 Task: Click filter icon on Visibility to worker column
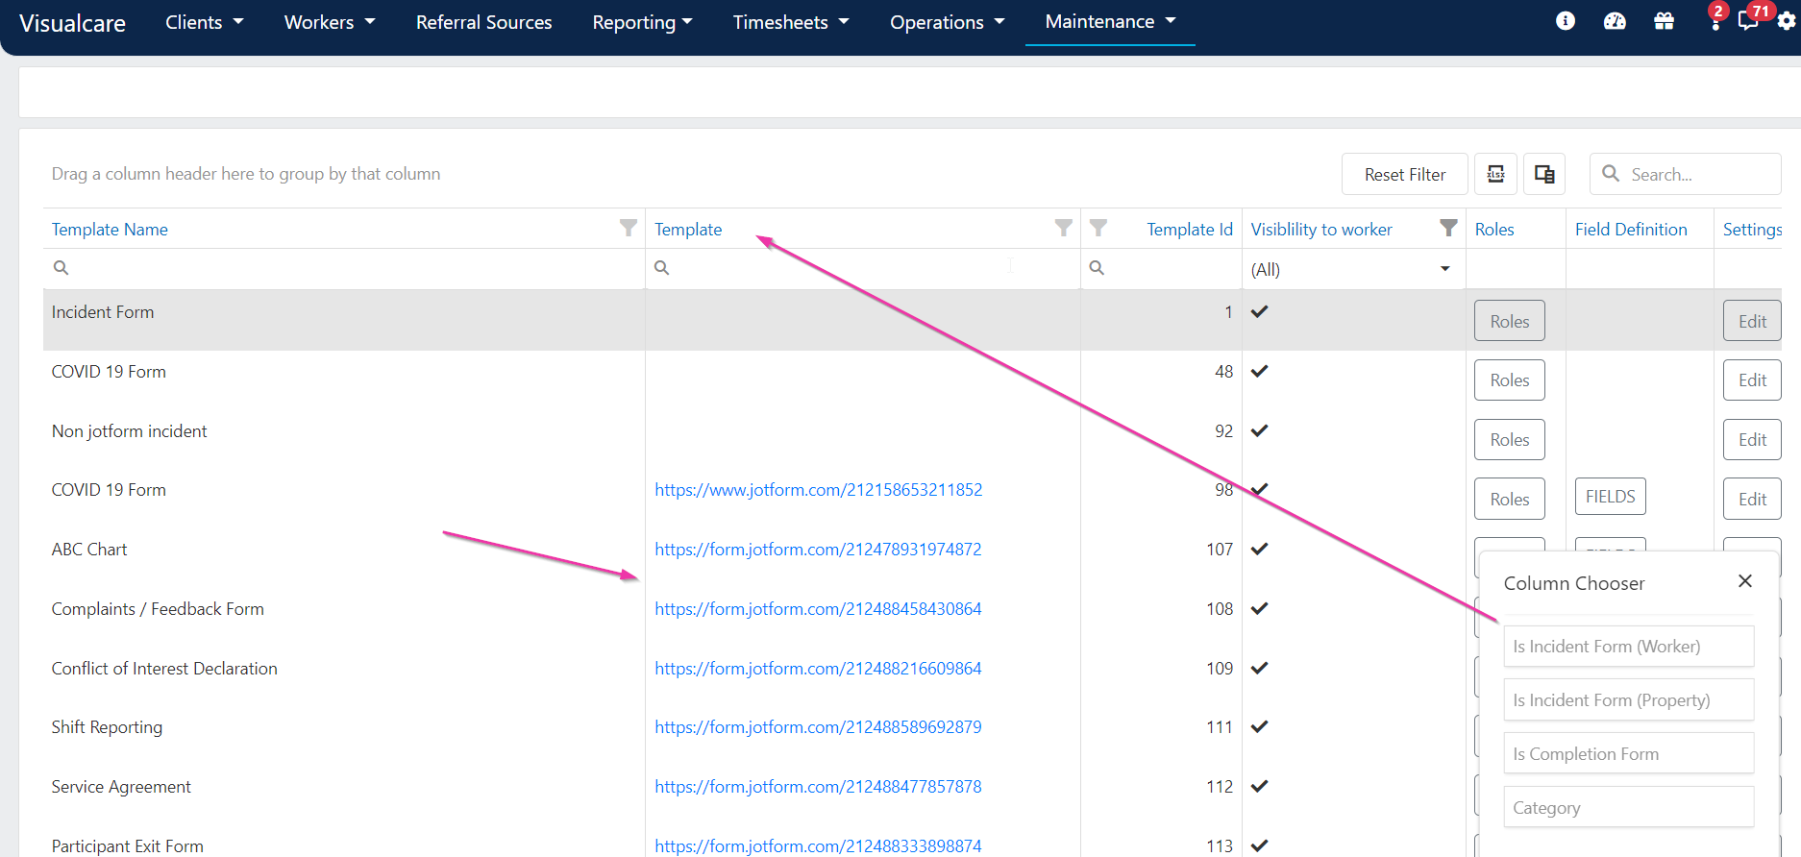point(1448,228)
